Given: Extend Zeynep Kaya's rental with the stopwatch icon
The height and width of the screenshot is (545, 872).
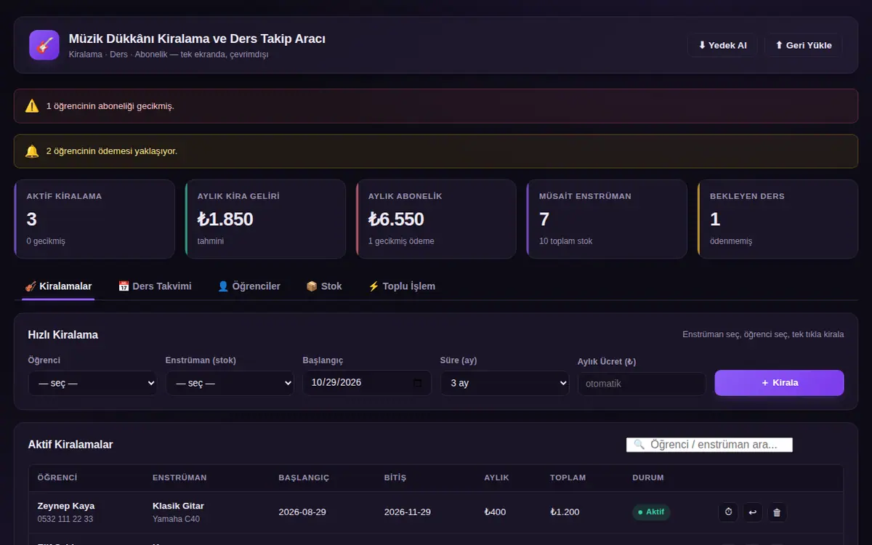Looking at the screenshot, I should tap(729, 512).
